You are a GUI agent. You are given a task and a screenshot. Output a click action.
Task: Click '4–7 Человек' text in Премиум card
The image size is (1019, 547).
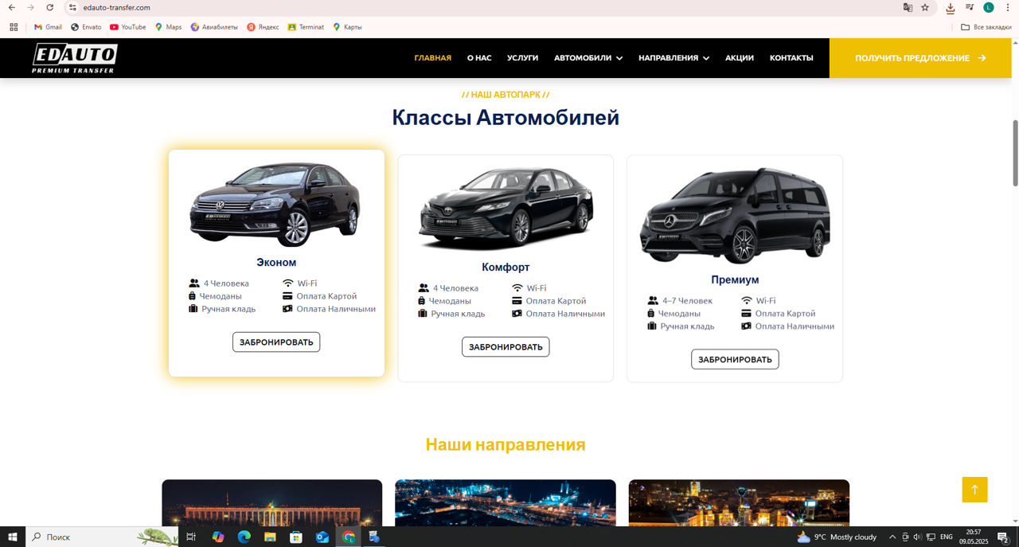688,301
